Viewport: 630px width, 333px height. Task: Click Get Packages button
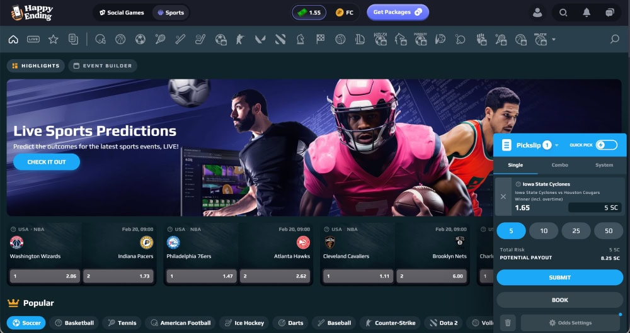398,12
